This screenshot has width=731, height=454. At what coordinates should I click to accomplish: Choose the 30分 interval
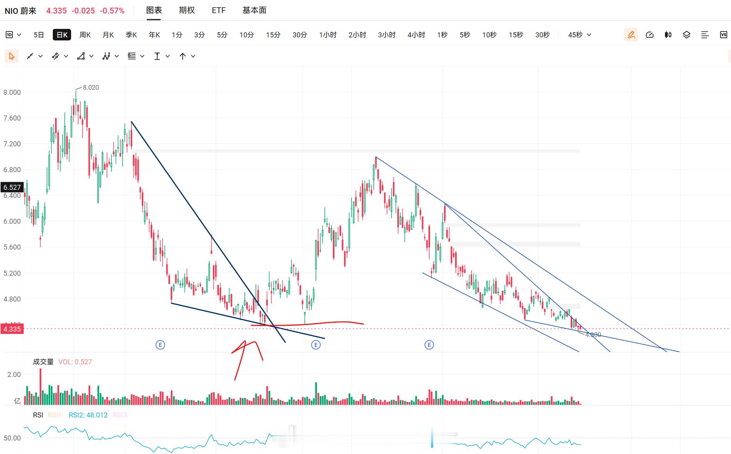point(300,35)
